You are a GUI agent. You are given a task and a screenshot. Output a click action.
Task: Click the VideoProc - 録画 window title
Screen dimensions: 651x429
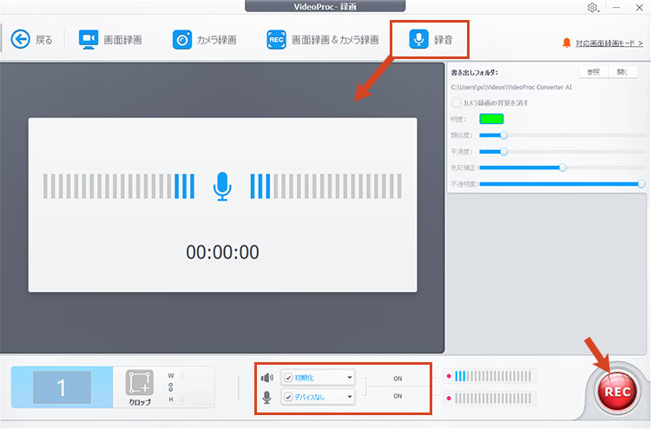pyautogui.click(x=325, y=6)
